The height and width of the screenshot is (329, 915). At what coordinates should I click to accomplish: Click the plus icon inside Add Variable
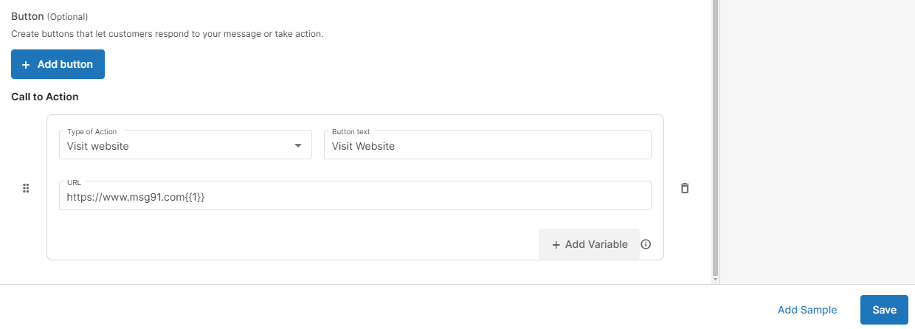(556, 244)
